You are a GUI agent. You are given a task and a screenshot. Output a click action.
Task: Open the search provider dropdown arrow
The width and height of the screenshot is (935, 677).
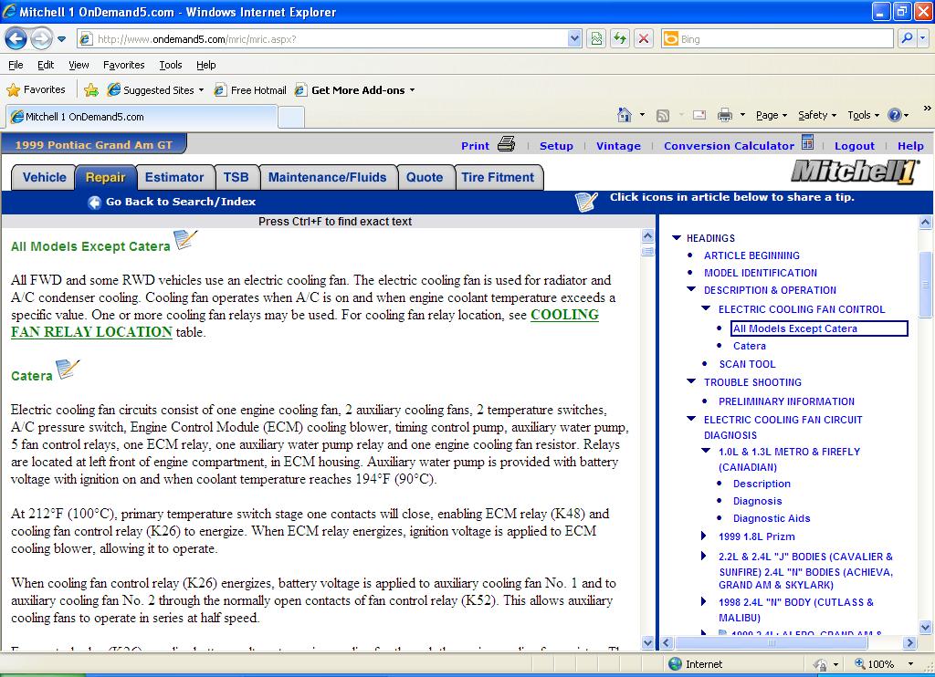[x=923, y=38]
